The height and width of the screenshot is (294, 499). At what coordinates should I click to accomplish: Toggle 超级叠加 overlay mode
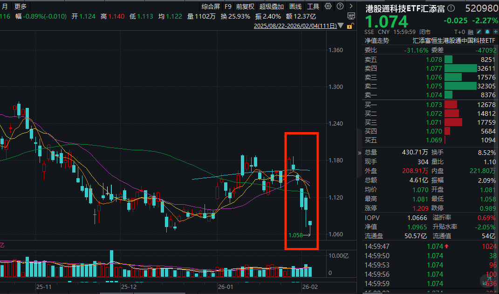click(x=272, y=7)
